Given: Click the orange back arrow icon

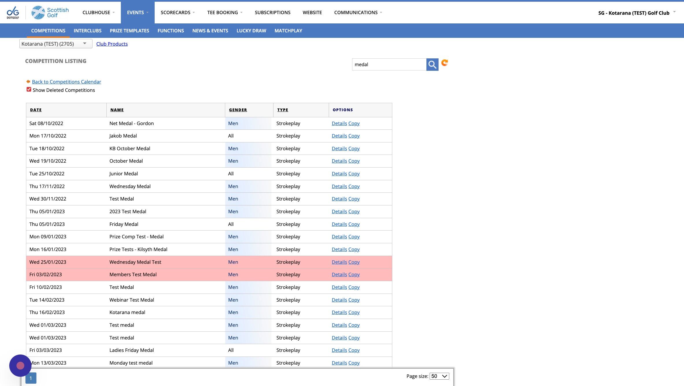Looking at the screenshot, I should coord(28,82).
